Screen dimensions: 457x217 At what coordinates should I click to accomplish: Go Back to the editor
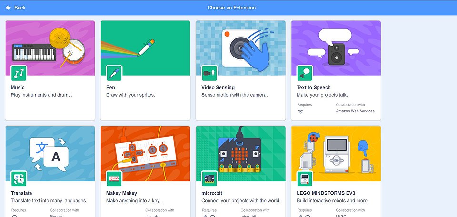point(15,8)
